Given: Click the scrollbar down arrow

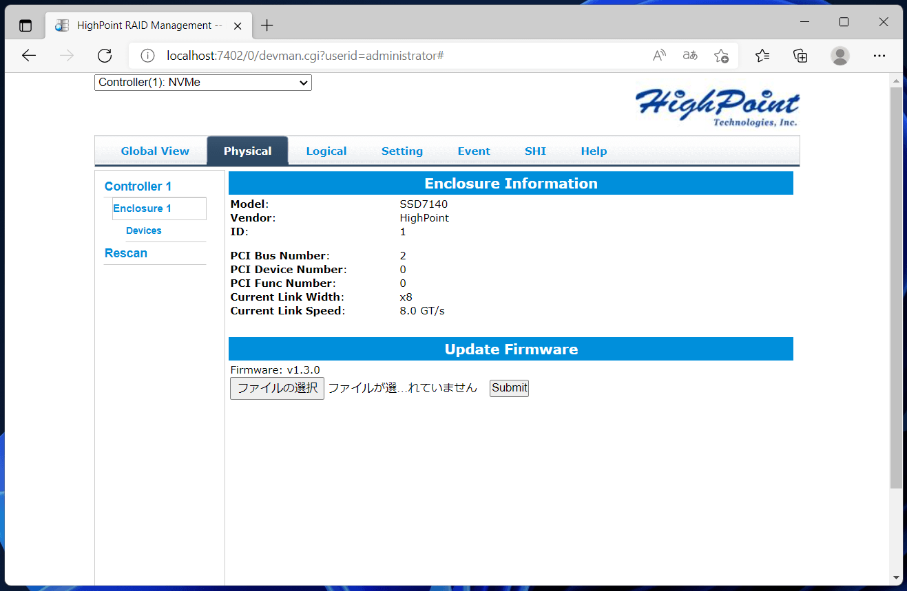Looking at the screenshot, I should tap(896, 577).
